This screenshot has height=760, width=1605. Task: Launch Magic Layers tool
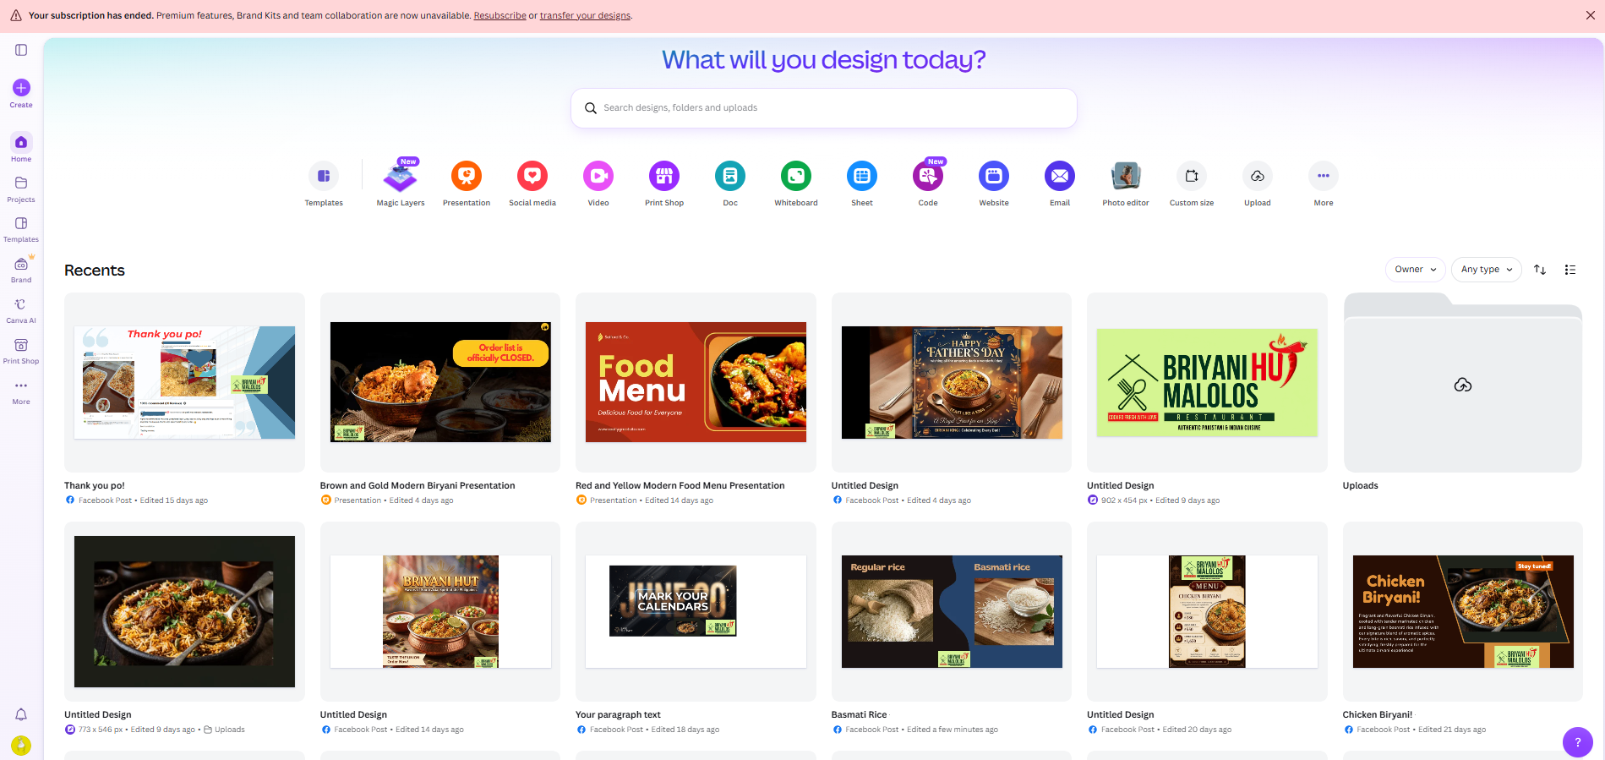pyautogui.click(x=401, y=176)
